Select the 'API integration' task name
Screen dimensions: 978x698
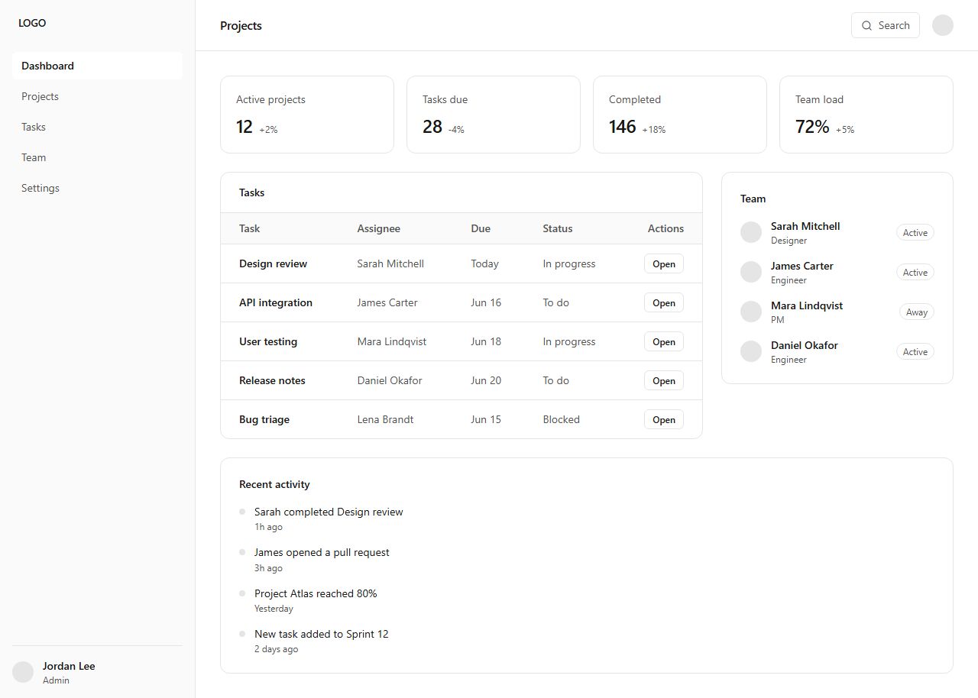click(276, 302)
